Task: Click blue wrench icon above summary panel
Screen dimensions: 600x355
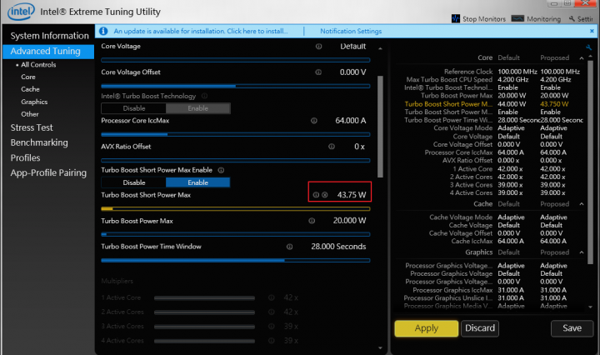Action: click(x=588, y=47)
